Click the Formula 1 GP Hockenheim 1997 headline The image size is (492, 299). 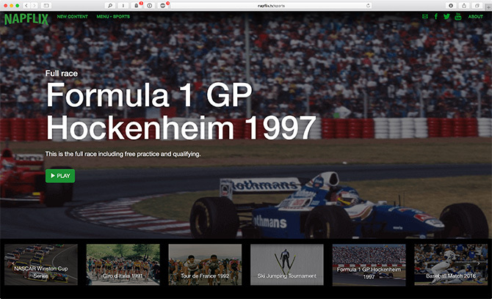point(181,111)
